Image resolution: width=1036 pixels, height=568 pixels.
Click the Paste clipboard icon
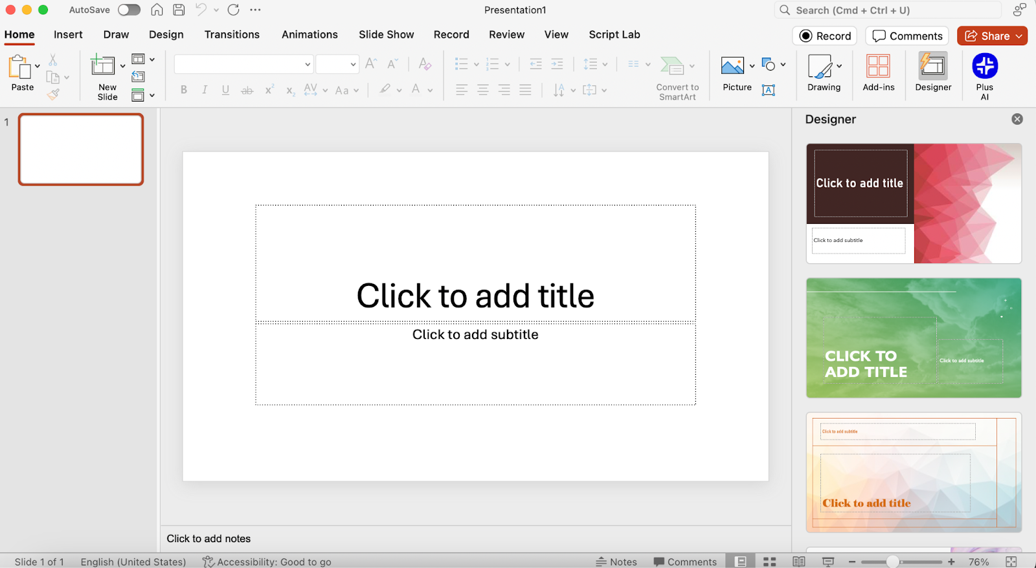click(x=19, y=67)
